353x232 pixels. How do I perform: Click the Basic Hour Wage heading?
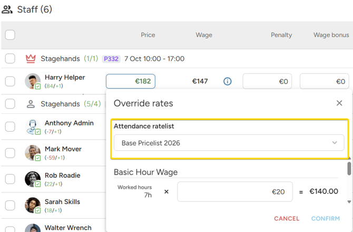[145, 172]
